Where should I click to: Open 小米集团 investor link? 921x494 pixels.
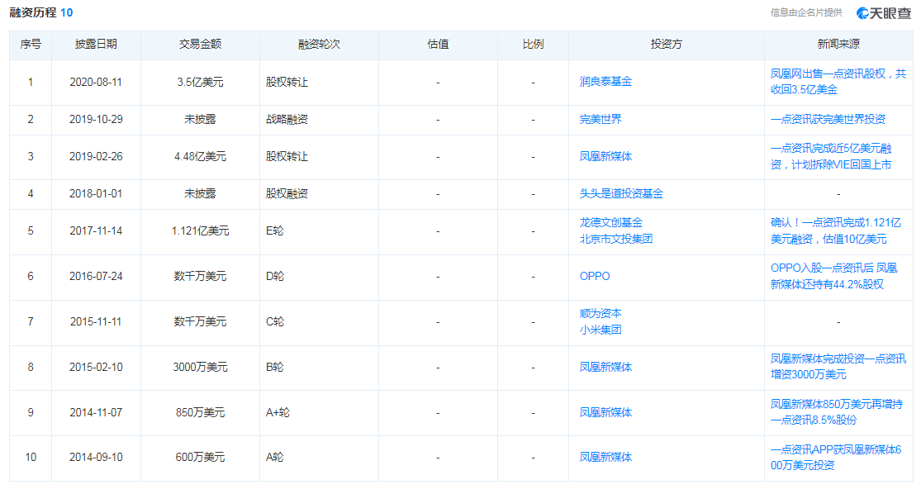click(601, 330)
